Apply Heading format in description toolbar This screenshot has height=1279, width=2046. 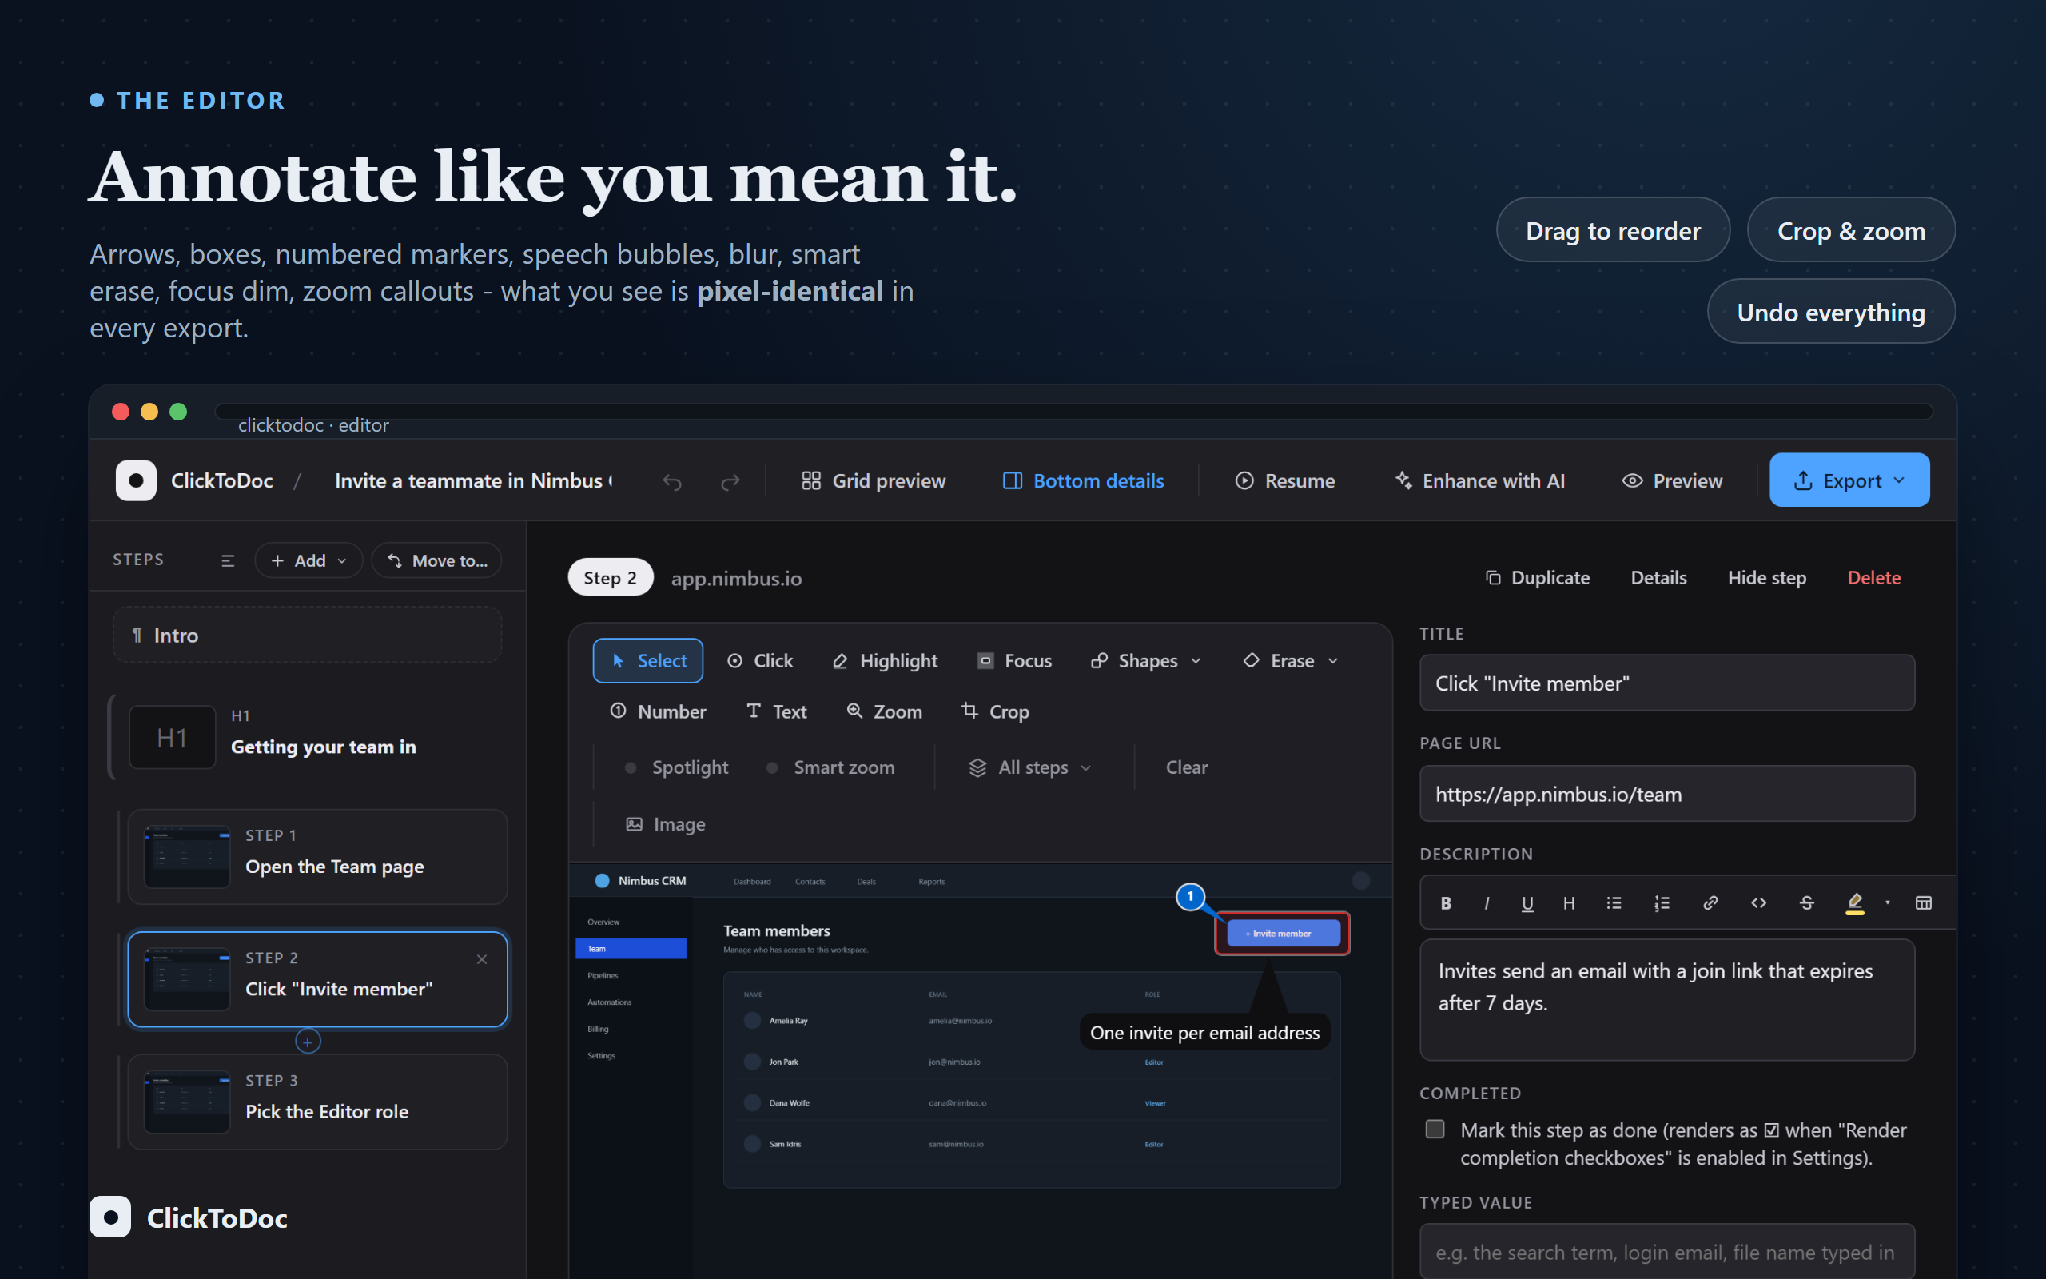[x=1568, y=903]
